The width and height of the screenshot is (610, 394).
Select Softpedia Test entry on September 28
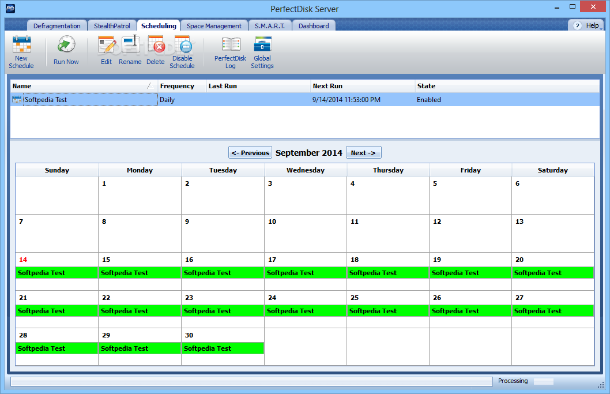coord(57,348)
